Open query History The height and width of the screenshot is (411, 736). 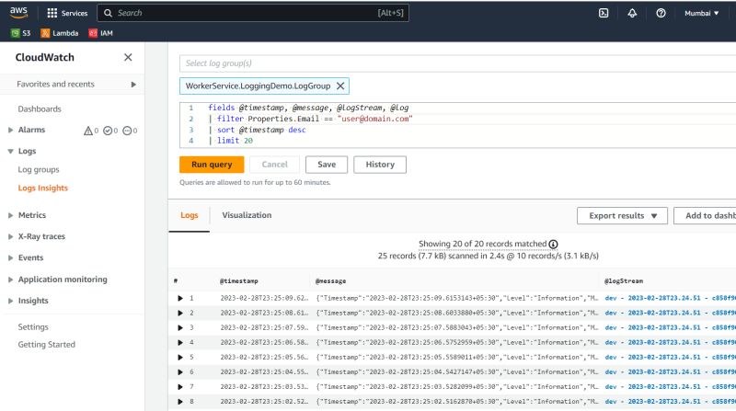380,165
